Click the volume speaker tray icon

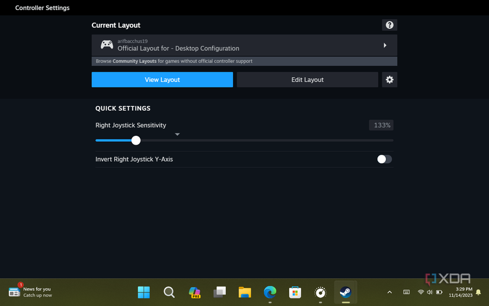(430, 292)
